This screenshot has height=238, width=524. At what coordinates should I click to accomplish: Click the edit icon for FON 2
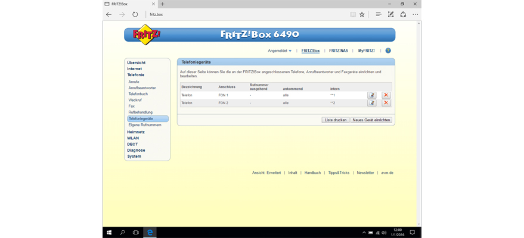point(371,103)
